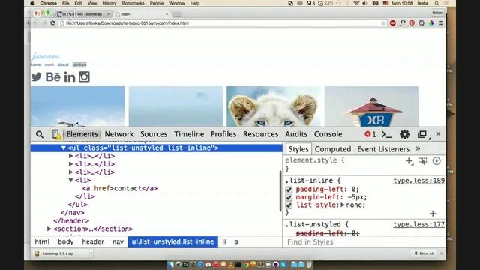Switch to the Network panel
This screenshot has height=270, width=480.
pyautogui.click(x=119, y=134)
